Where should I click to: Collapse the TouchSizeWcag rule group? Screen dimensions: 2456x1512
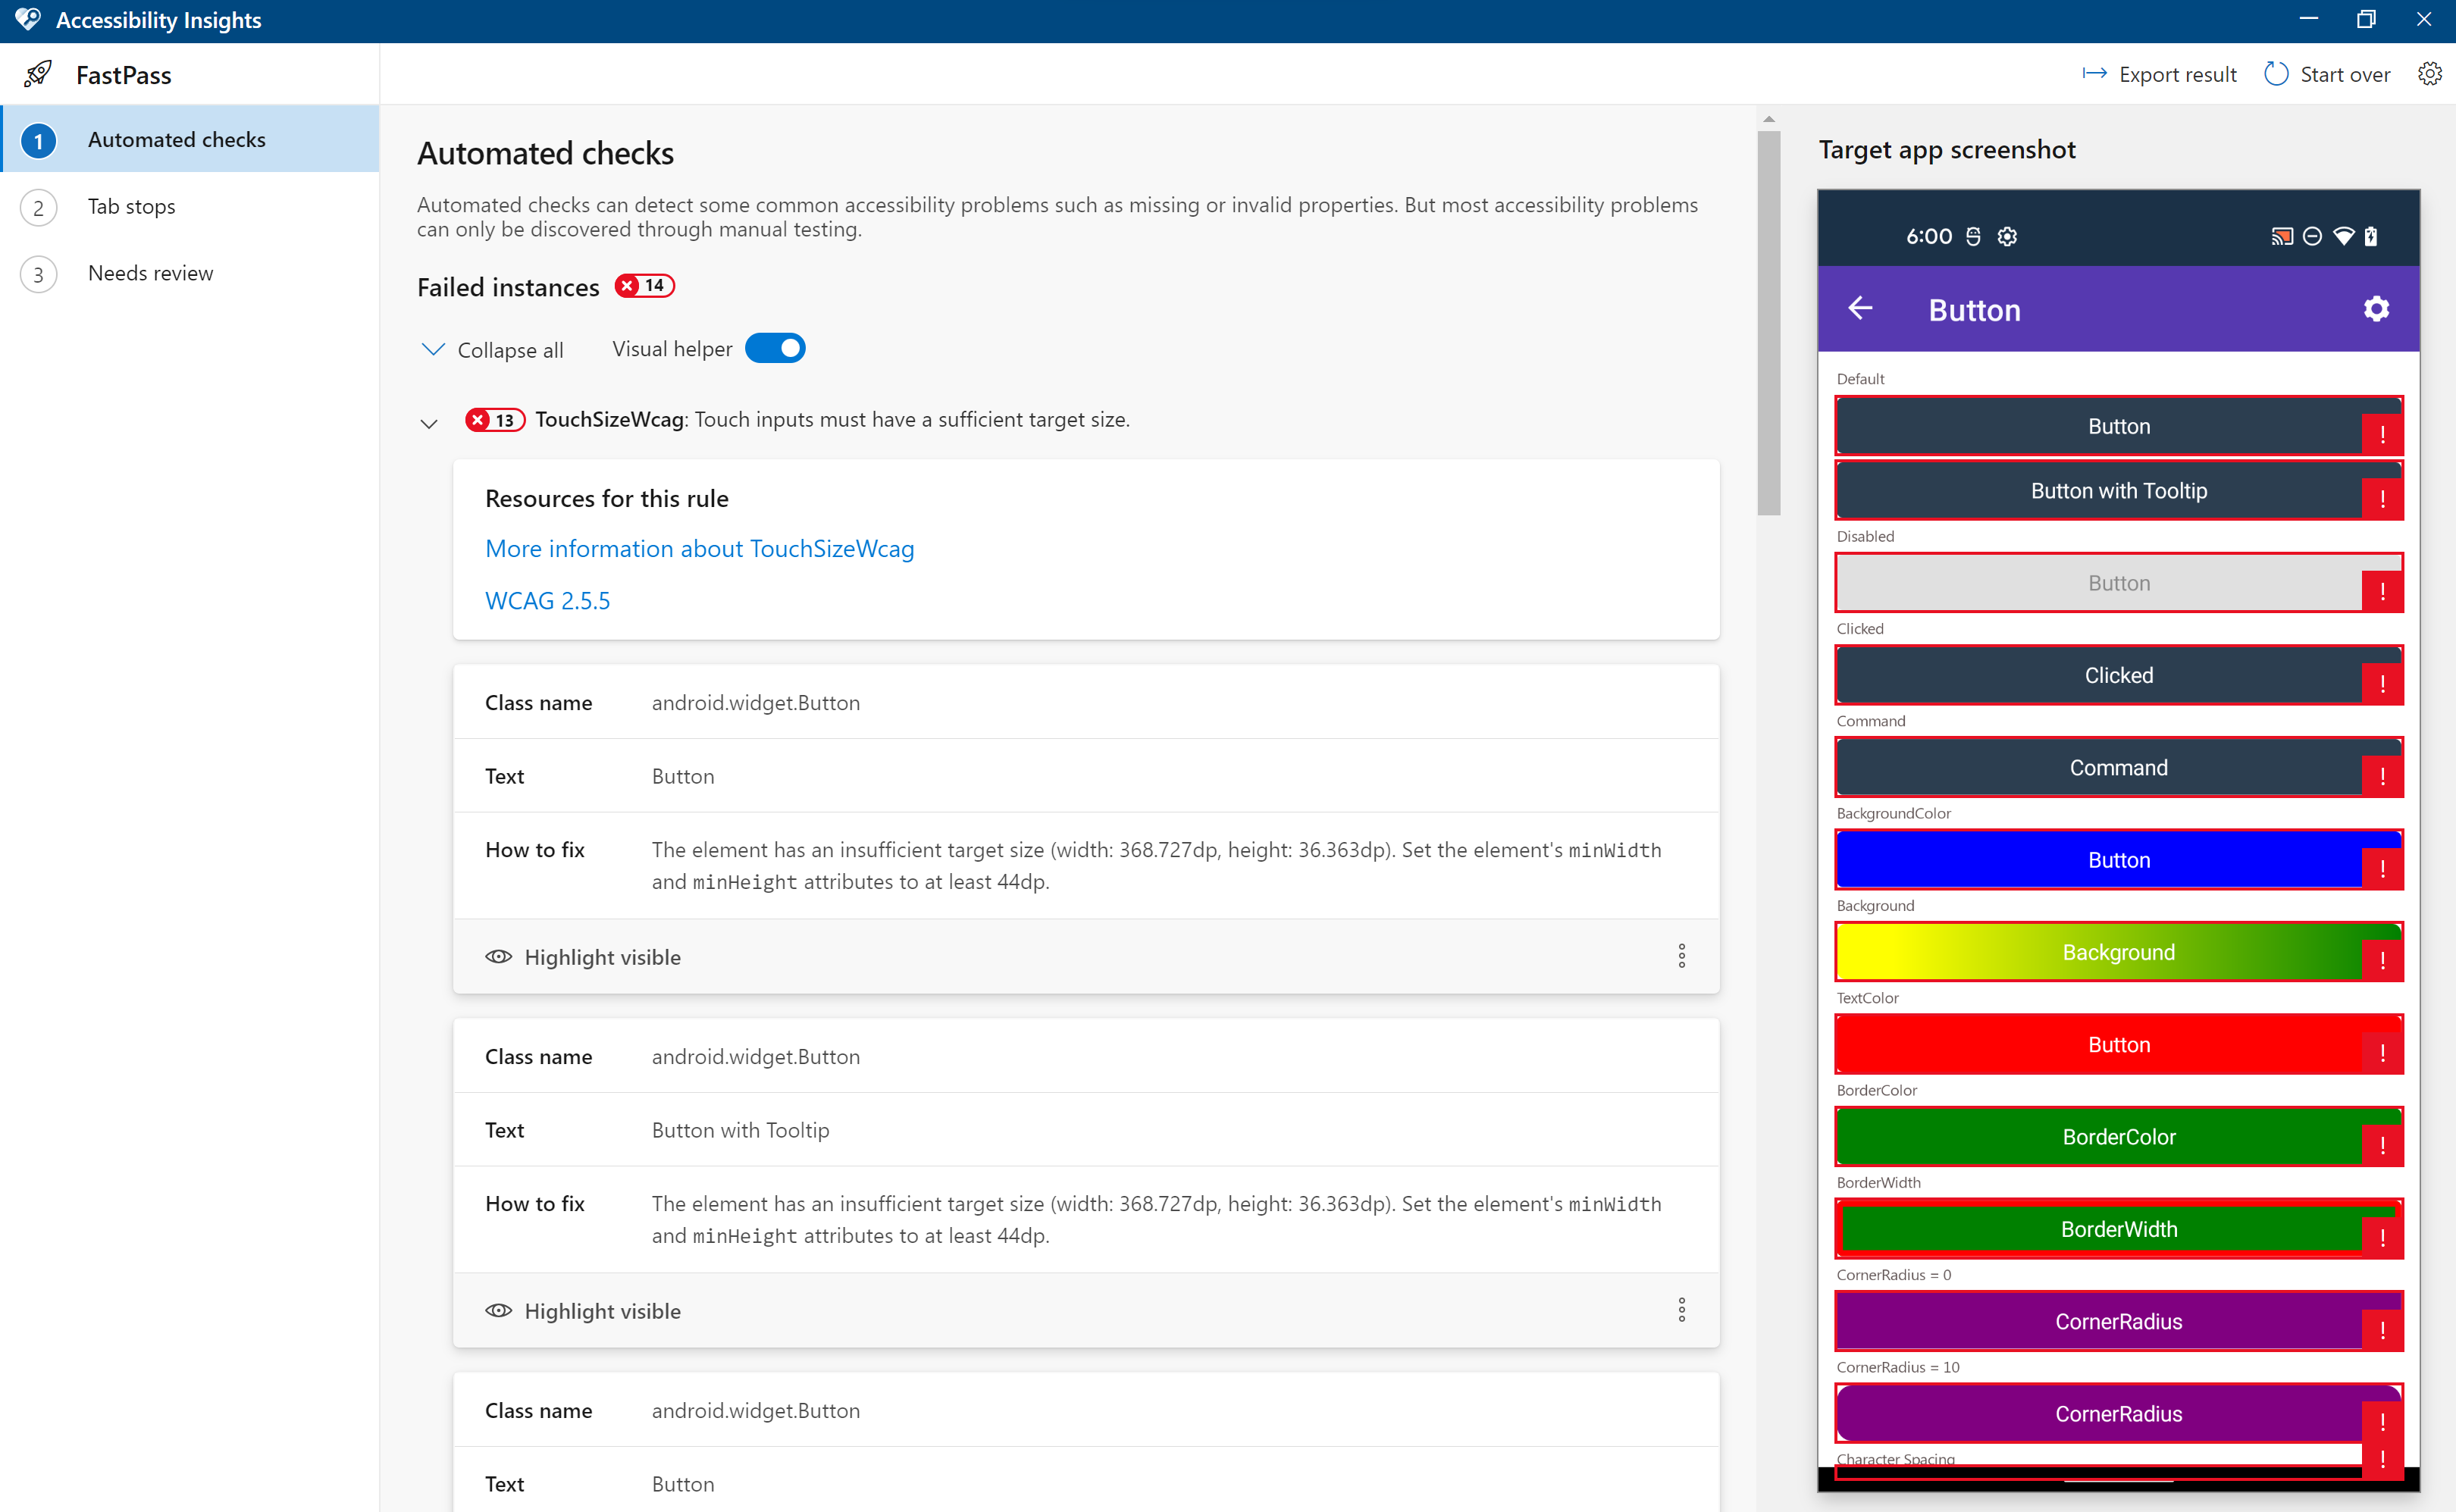point(429,422)
